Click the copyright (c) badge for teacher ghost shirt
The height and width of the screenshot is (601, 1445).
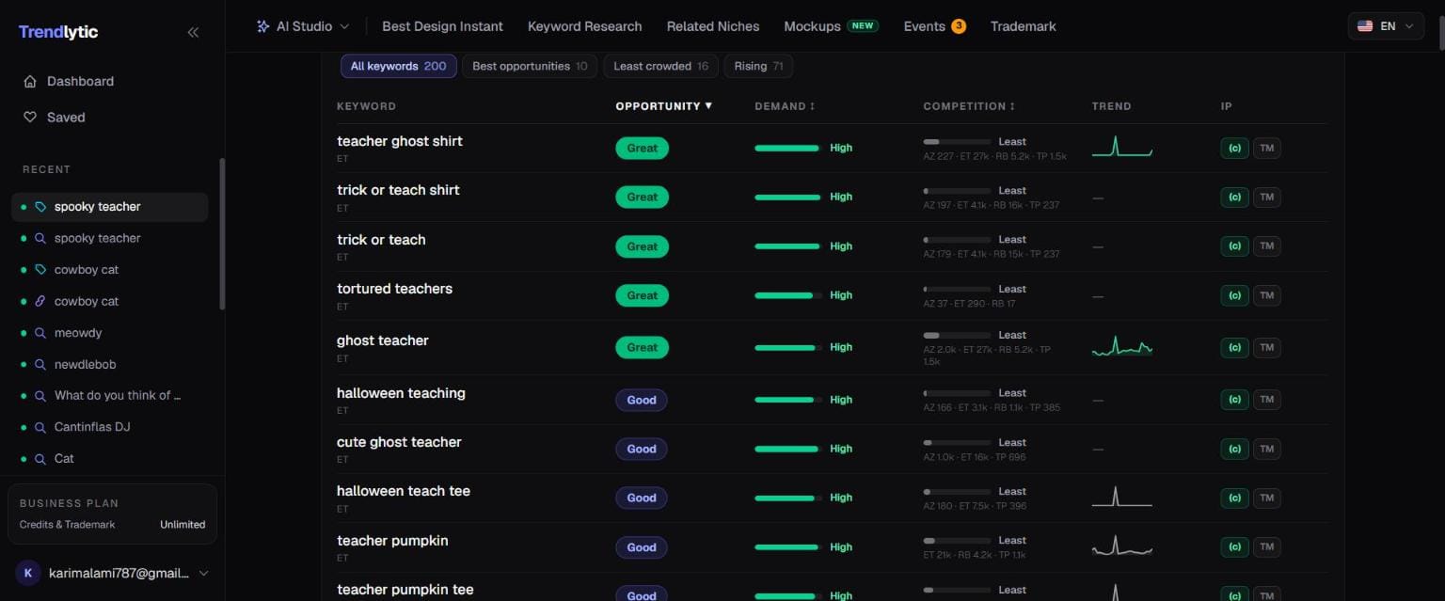coord(1234,148)
